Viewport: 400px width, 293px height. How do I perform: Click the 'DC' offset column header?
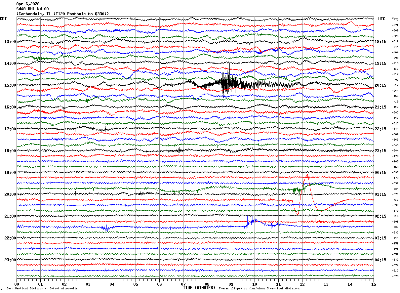pyautogui.click(x=393, y=18)
